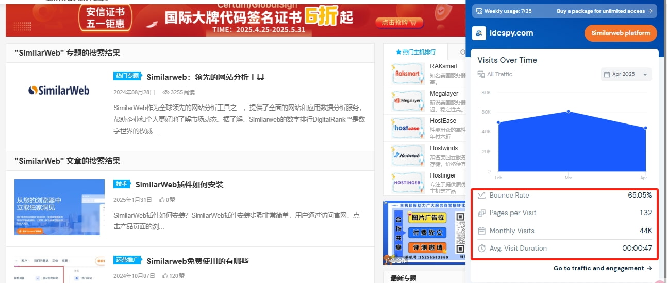The width and height of the screenshot is (667, 283).
Task: Click the star icon on 热门主机排行 tab
Action: [398, 52]
